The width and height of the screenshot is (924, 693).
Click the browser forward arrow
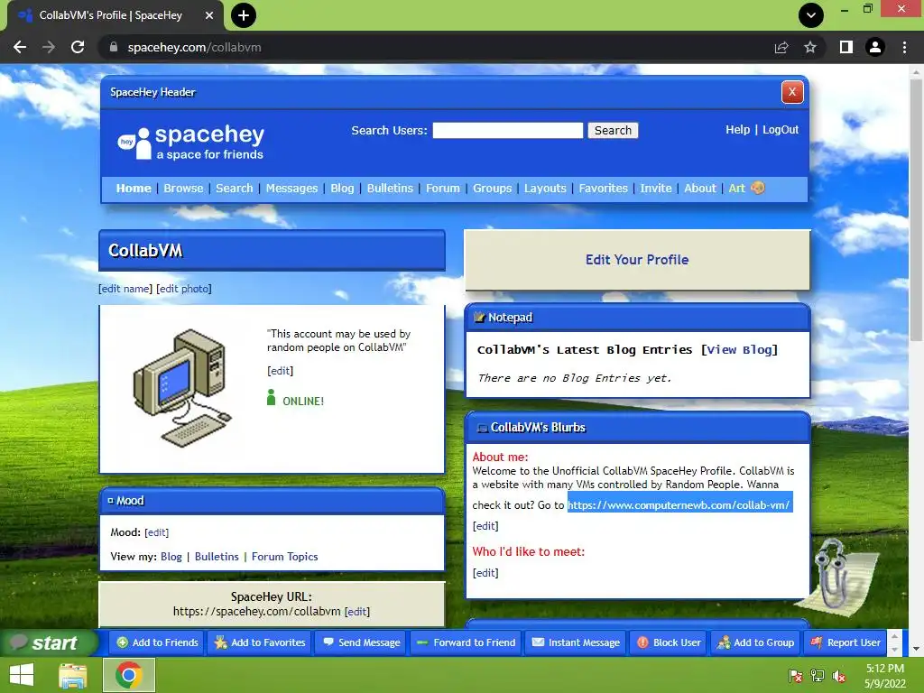pos(49,47)
